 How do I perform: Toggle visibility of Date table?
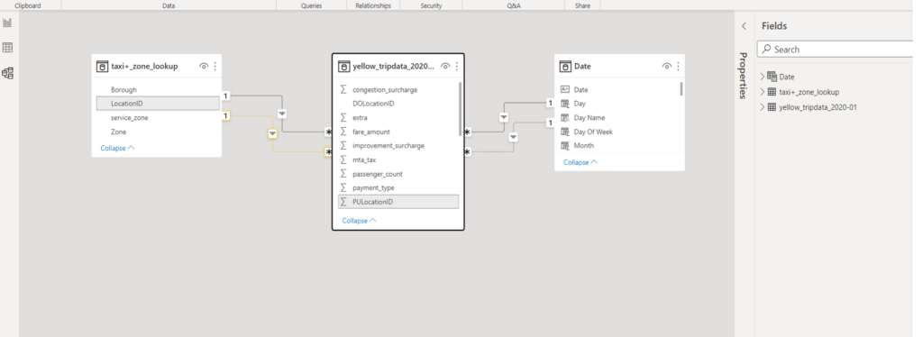667,67
